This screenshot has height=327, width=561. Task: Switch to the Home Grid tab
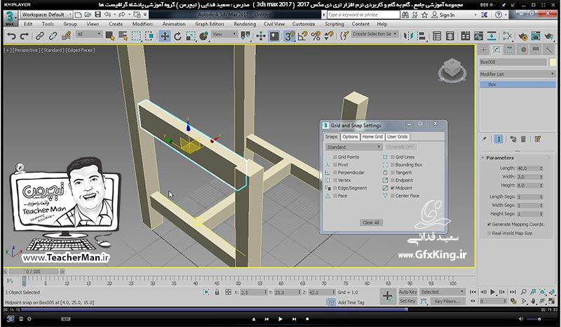pos(372,137)
